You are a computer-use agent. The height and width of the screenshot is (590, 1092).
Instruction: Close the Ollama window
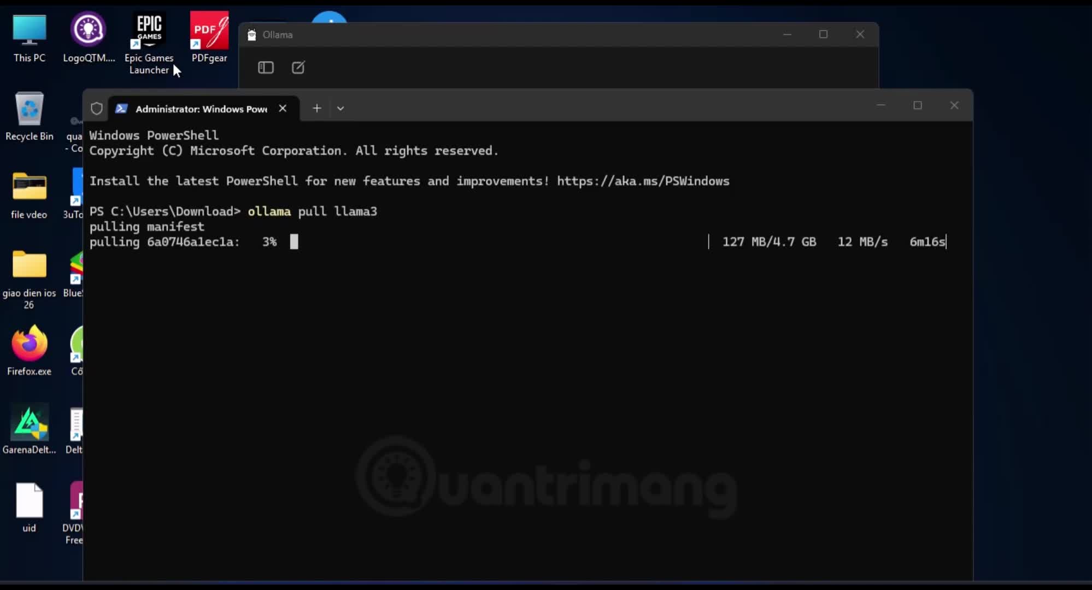(860, 34)
